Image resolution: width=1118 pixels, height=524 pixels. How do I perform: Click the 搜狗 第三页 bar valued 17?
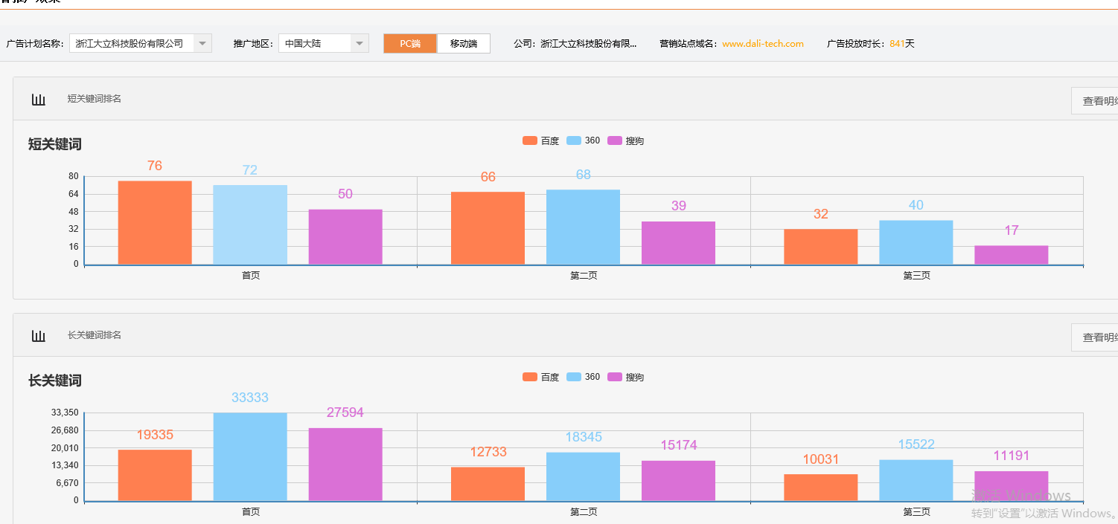[1011, 255]
